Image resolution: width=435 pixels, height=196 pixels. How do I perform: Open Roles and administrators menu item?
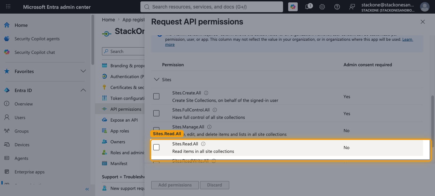tap(123, 153)
